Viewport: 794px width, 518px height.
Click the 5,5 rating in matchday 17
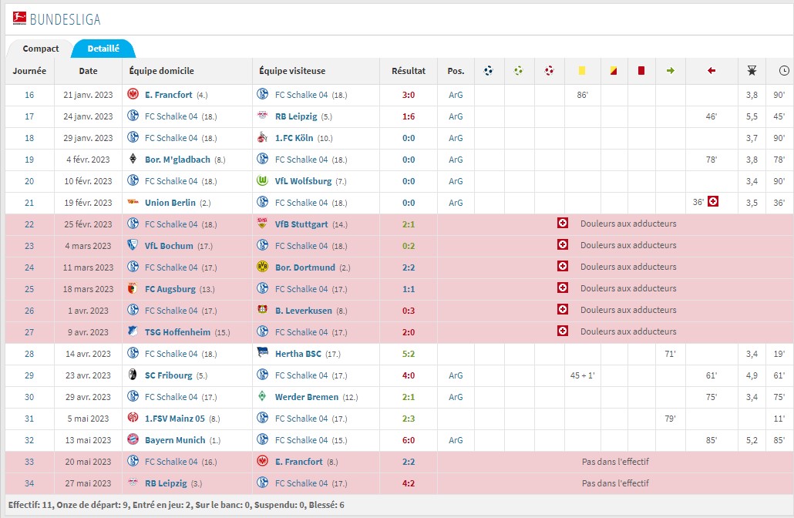click(752, 116)
